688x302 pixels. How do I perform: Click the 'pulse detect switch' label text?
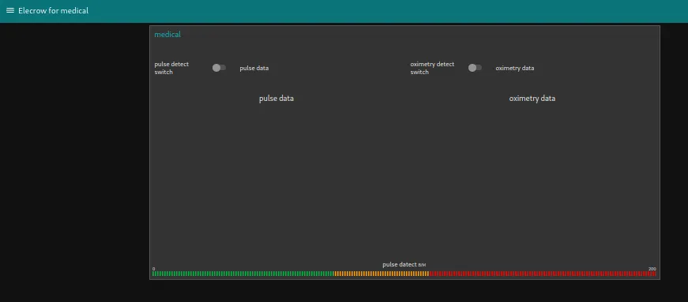click(171, 68)
